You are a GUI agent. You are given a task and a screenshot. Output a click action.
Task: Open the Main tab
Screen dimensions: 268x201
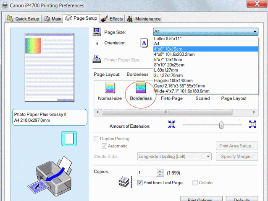point(53,19)
